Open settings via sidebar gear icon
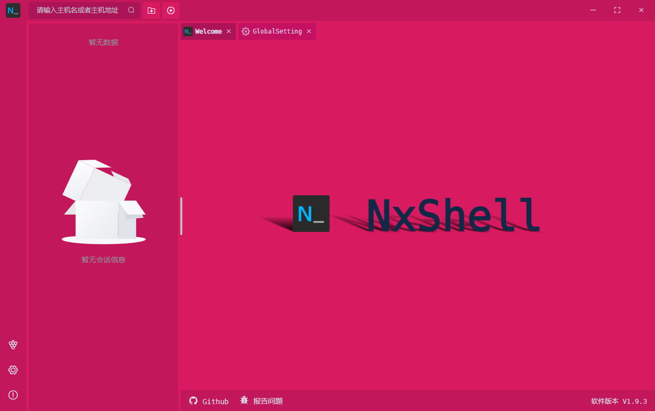 coord(13,370)
